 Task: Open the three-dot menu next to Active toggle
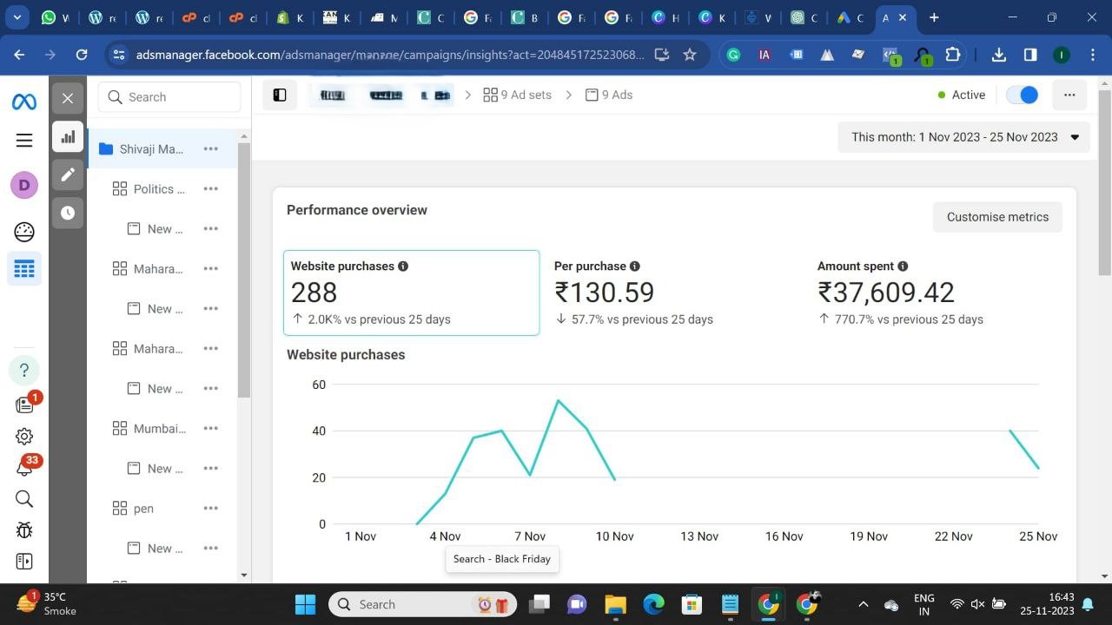click(x=1069, y=95)
